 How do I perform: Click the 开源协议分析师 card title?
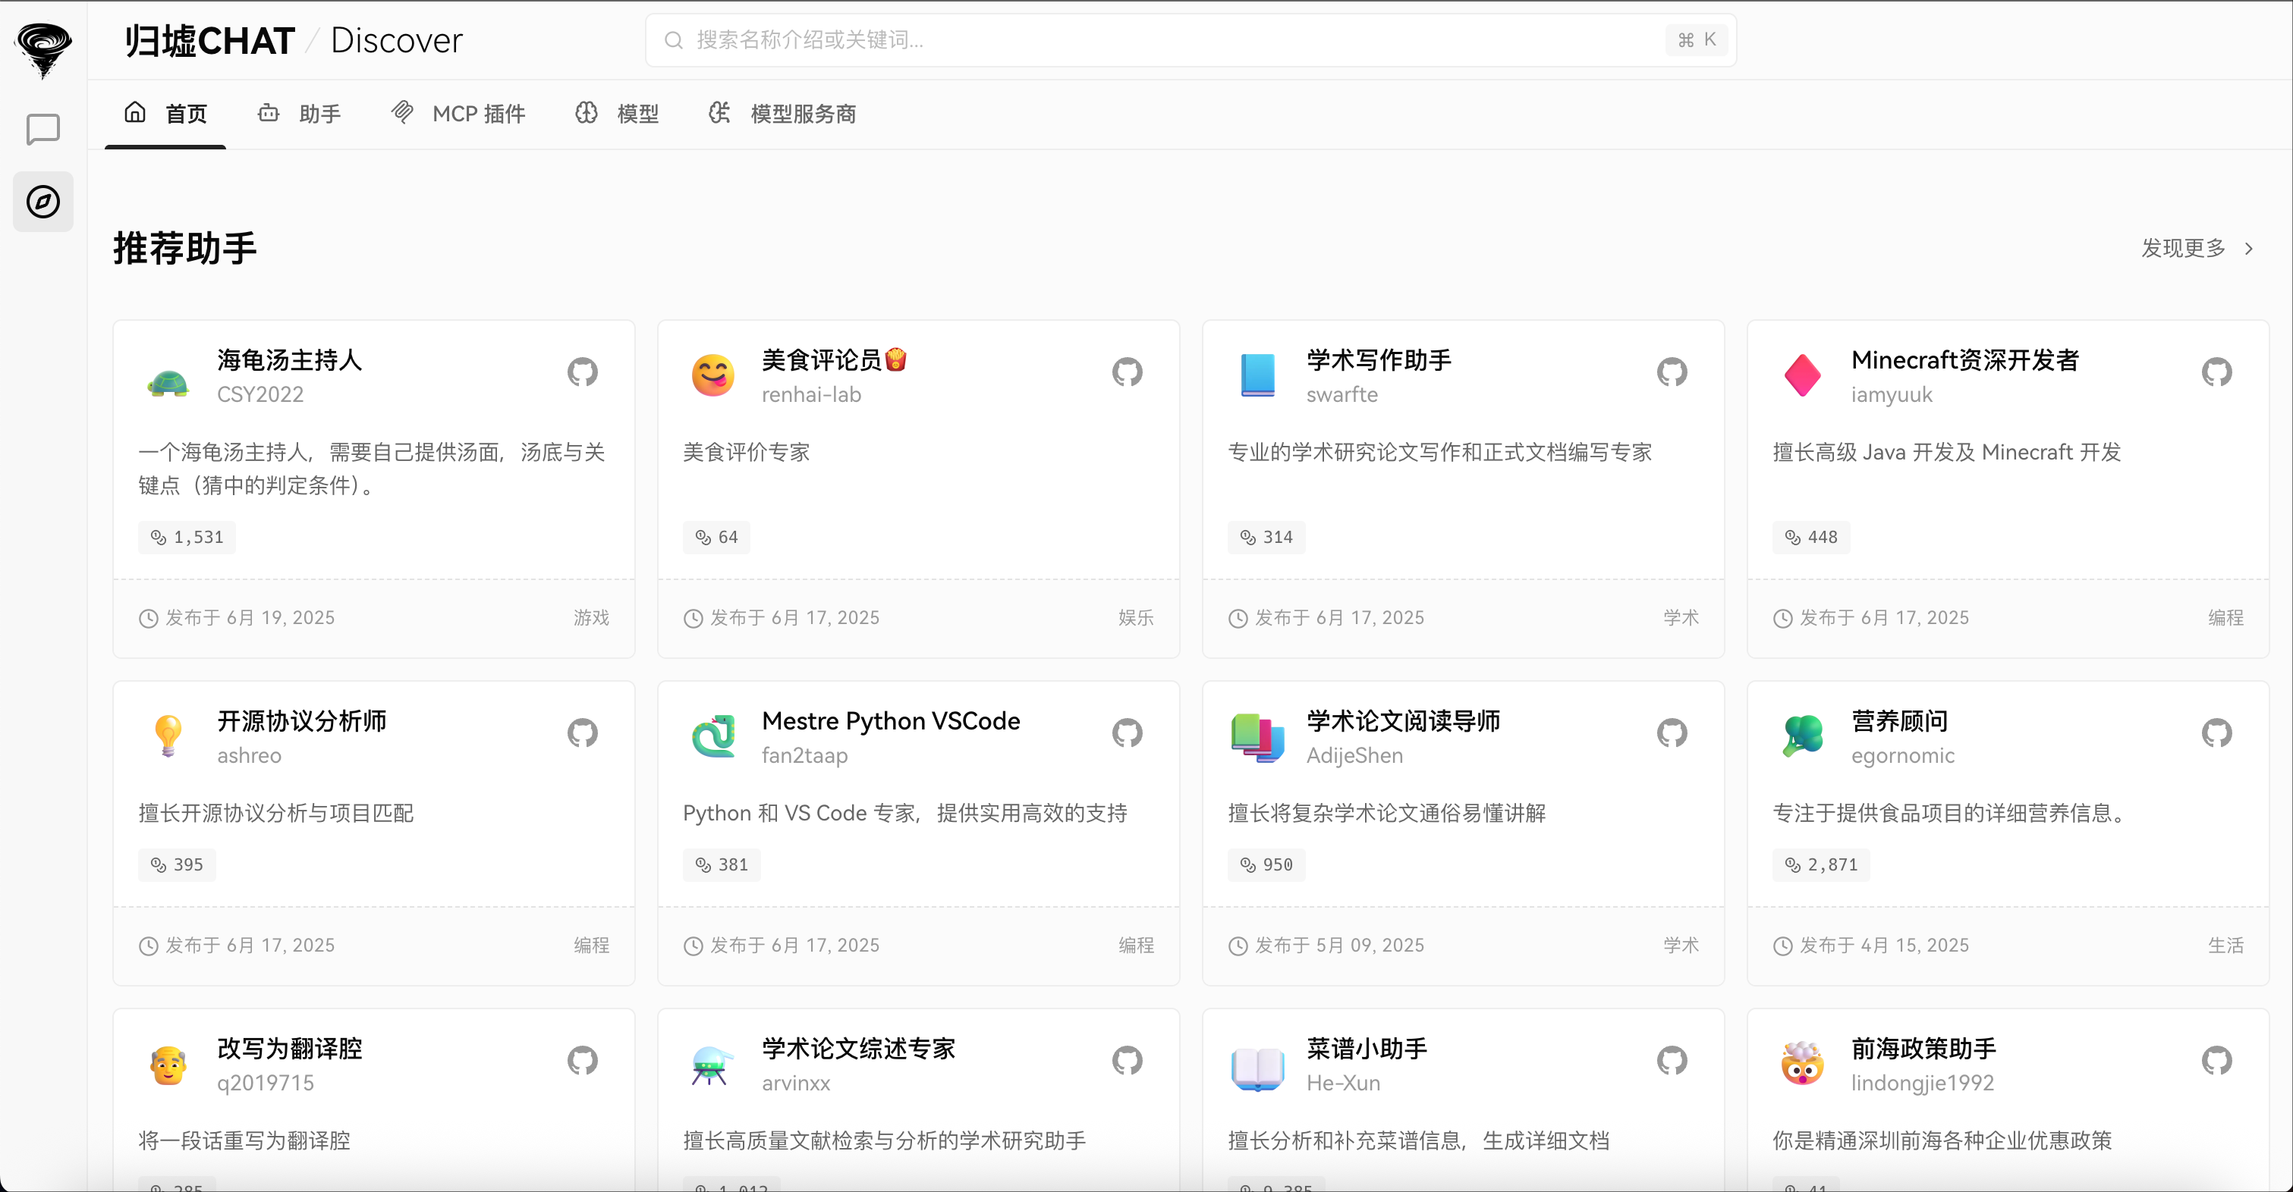(302, 721)
